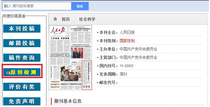
Task: Click the journal search input field
Action: (37, 6)
